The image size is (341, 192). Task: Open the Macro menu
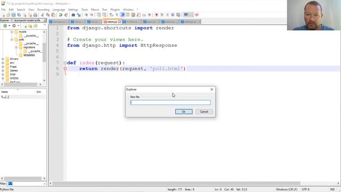[x=95, y=10]
